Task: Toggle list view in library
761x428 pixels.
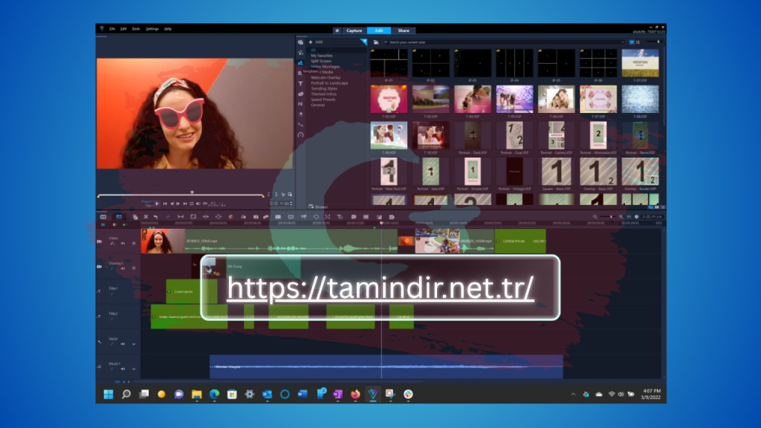Action: (638, 42)
